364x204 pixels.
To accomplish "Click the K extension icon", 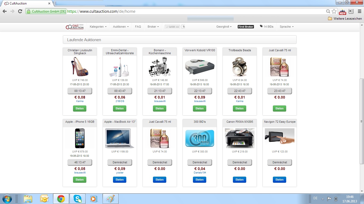I will point(351,11).
